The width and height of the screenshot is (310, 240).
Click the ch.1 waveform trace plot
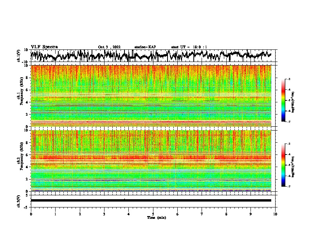[151, 56]
